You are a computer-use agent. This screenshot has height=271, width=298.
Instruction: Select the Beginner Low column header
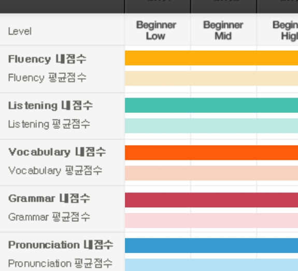(156, 31)
